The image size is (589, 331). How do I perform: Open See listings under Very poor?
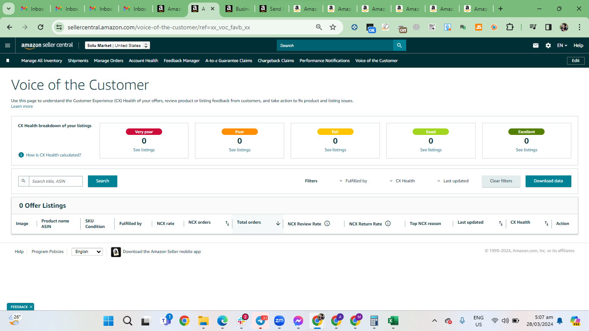(x=144, y=150)
